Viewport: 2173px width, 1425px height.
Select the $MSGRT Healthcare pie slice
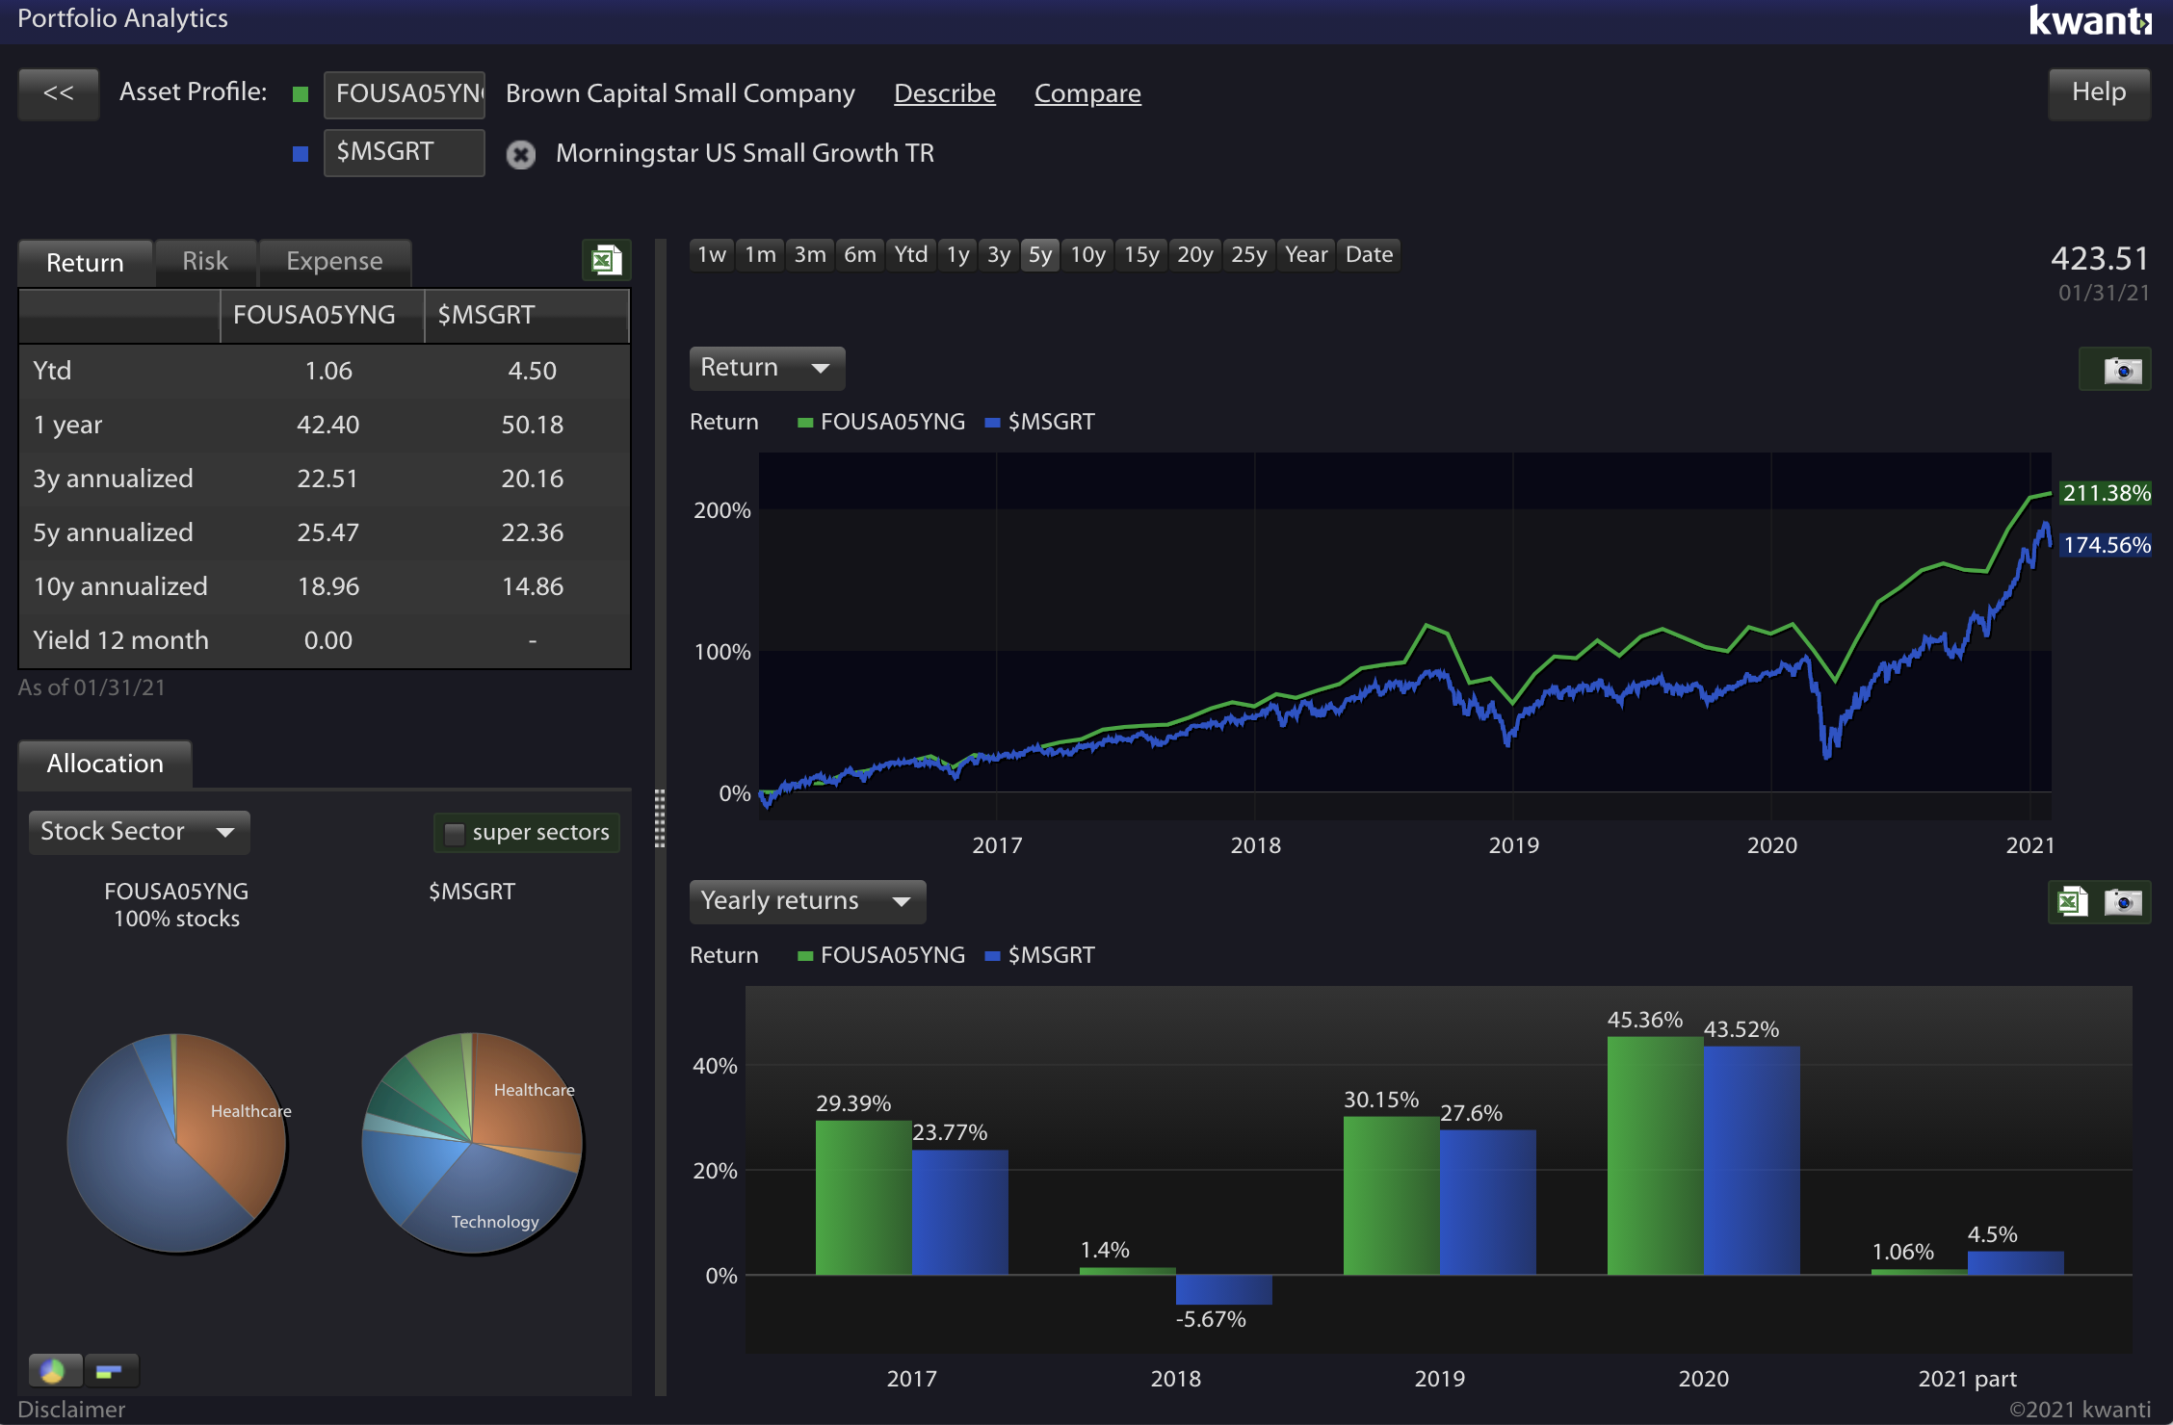tap(528, 1093)
